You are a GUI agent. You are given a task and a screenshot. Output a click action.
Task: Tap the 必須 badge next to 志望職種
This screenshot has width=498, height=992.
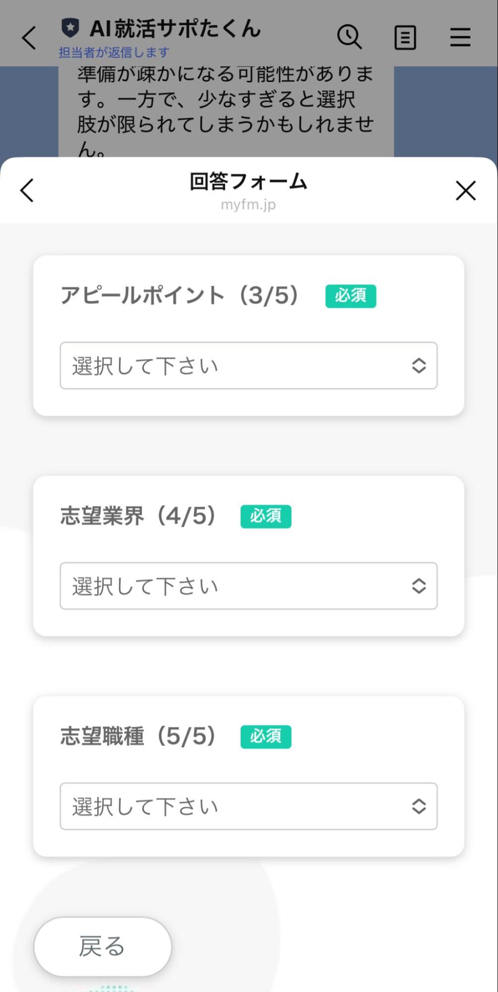tap(266, 737)
